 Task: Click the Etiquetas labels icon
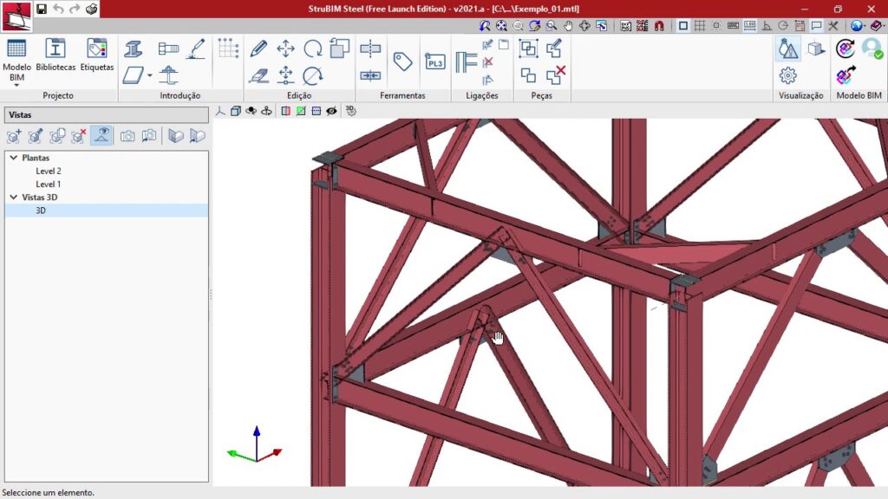(x=96, y=54)
